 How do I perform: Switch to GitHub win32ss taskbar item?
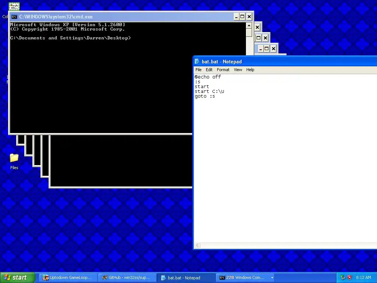127,278
